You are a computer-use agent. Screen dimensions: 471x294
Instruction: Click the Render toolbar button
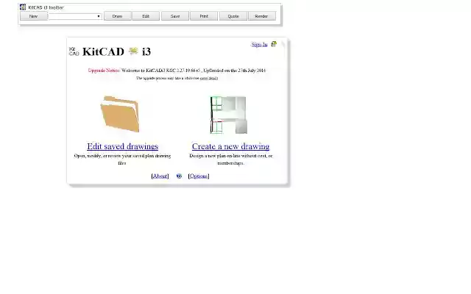(262, 16)
